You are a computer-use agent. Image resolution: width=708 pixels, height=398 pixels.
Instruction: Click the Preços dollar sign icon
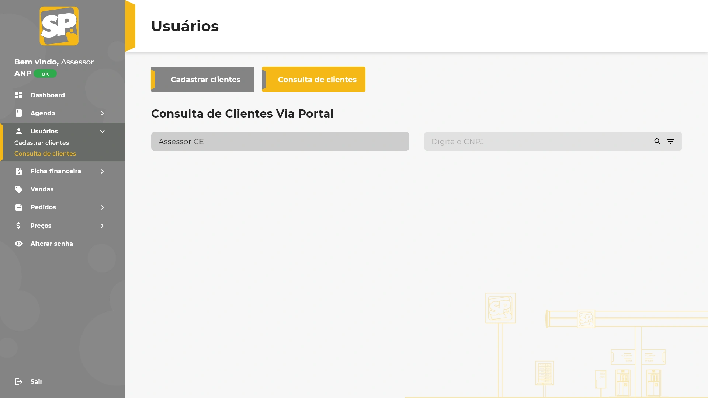18,226
